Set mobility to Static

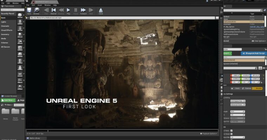[x=236, y=89]
